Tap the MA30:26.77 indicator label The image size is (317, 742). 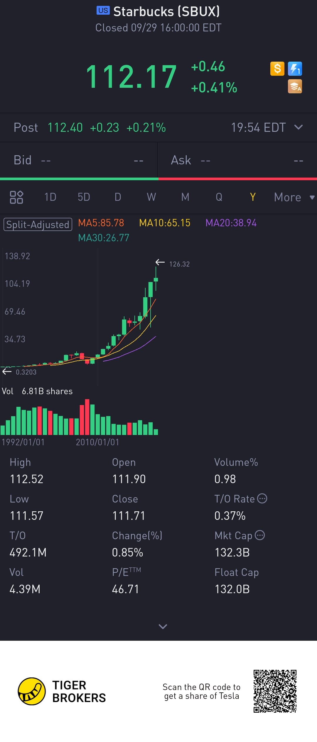click(104, 238)
